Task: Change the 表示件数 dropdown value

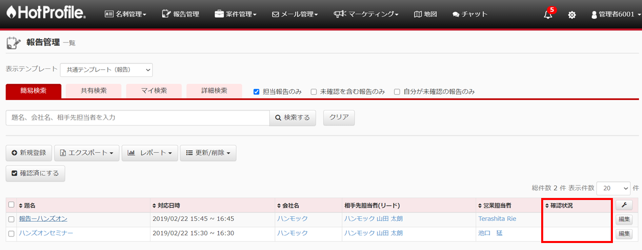Action: [613, 188]
